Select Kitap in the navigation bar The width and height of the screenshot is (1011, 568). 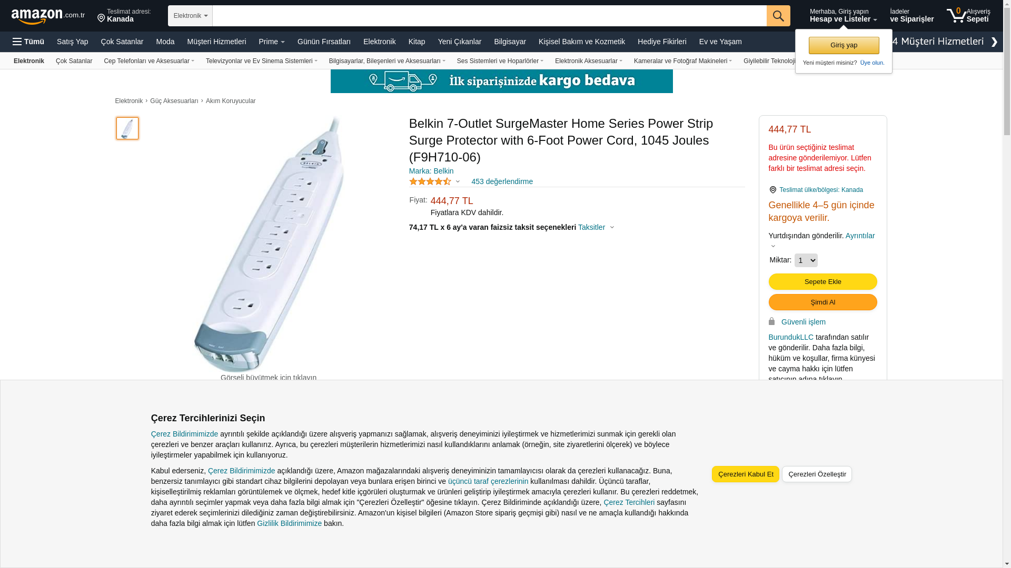(417, 42)
